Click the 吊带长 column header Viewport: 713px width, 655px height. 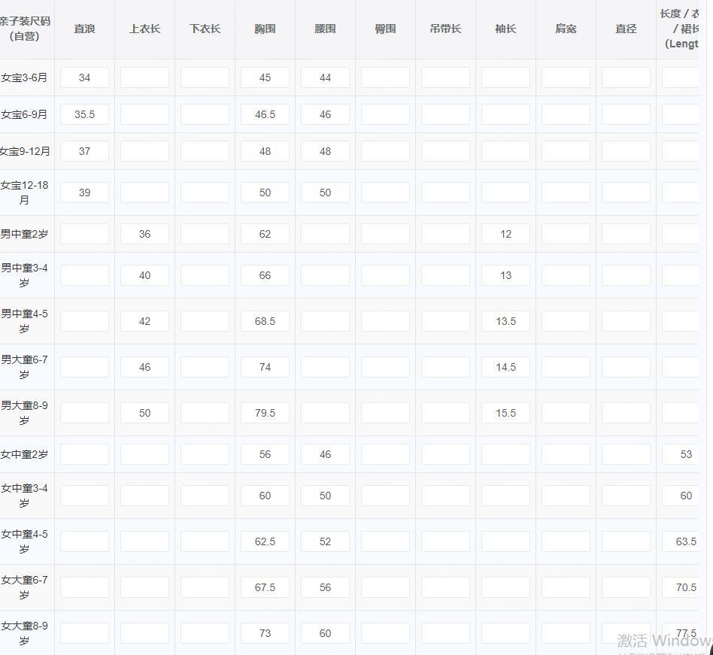445,29
